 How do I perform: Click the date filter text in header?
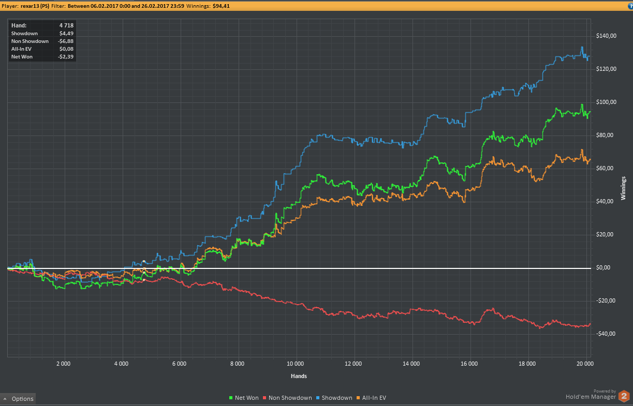click(x=126, y=6)
